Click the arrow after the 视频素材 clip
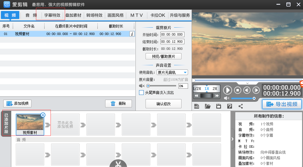This screenshot has height=167, width=303. (48, 125)
